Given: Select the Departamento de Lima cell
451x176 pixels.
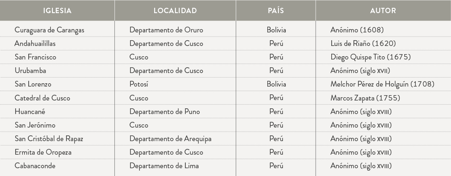Looking at the screenshot, I should pyautogui.click(x=164, y=166).
